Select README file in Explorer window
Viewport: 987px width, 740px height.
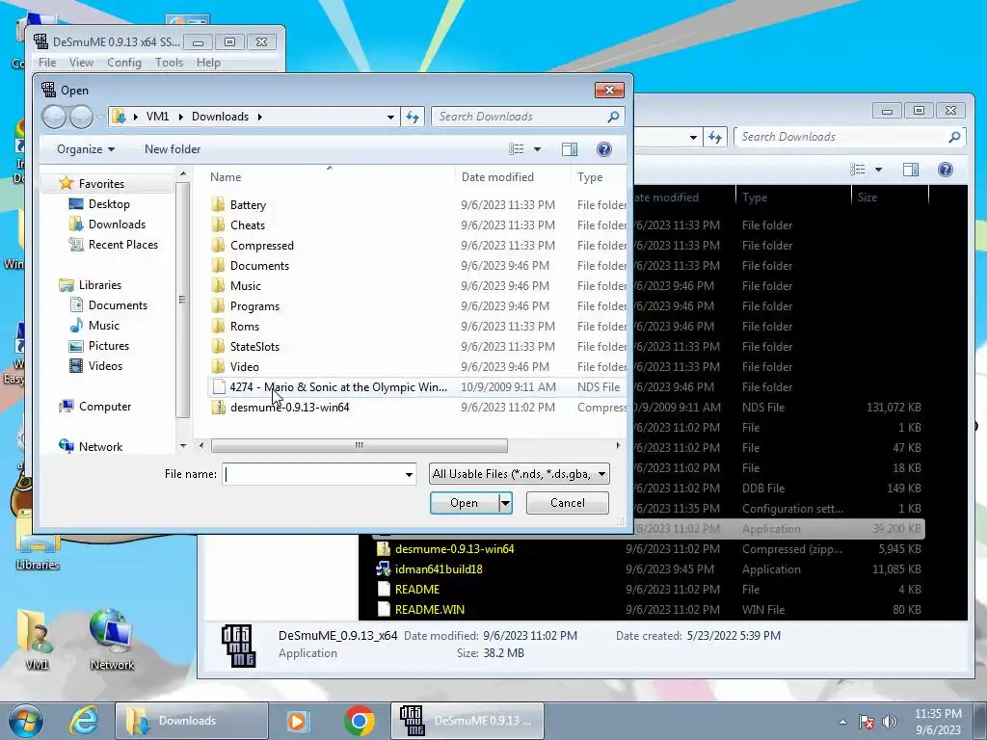(416, 589)
